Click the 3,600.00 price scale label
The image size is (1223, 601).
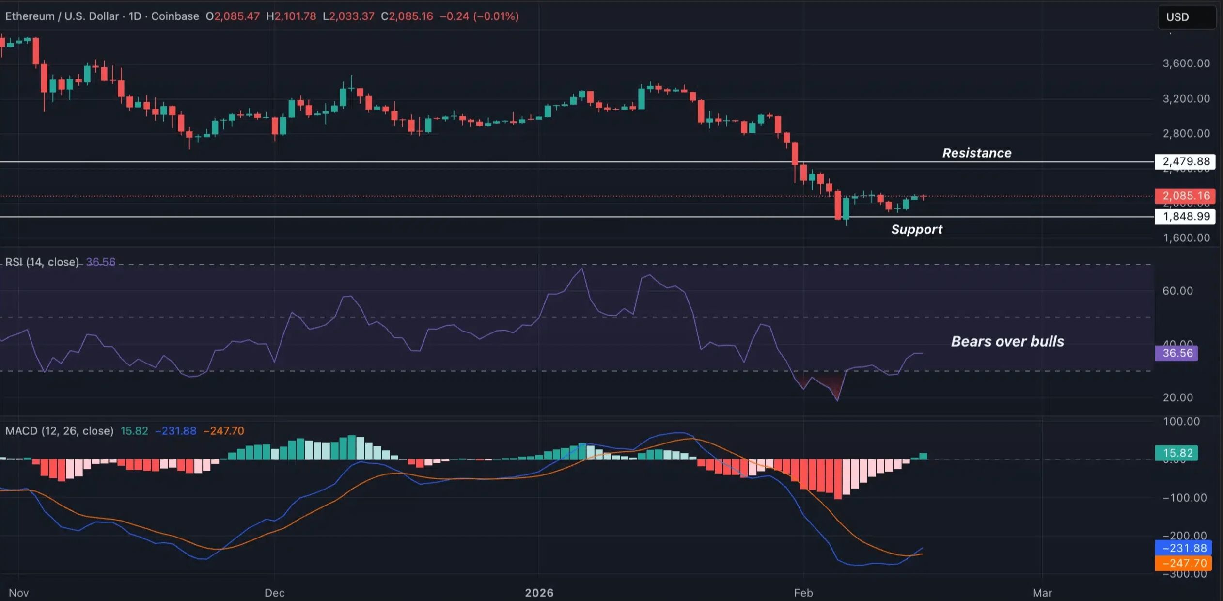click(x=1186, y=63)
